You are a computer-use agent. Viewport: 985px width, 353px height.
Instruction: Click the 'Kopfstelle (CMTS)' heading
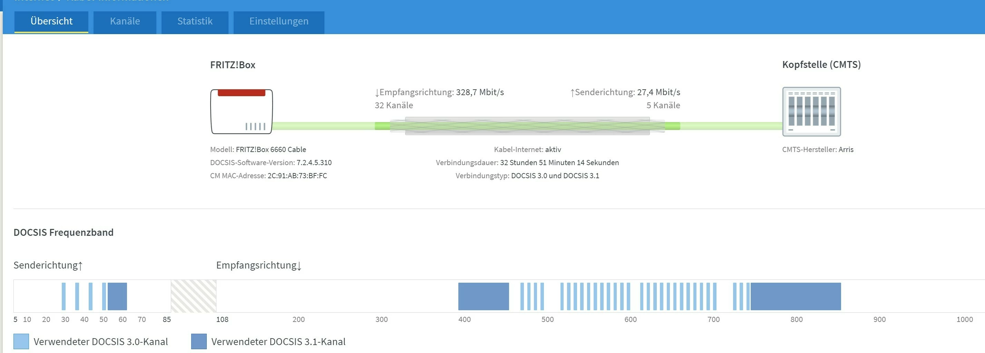click(x=821, y=64)
